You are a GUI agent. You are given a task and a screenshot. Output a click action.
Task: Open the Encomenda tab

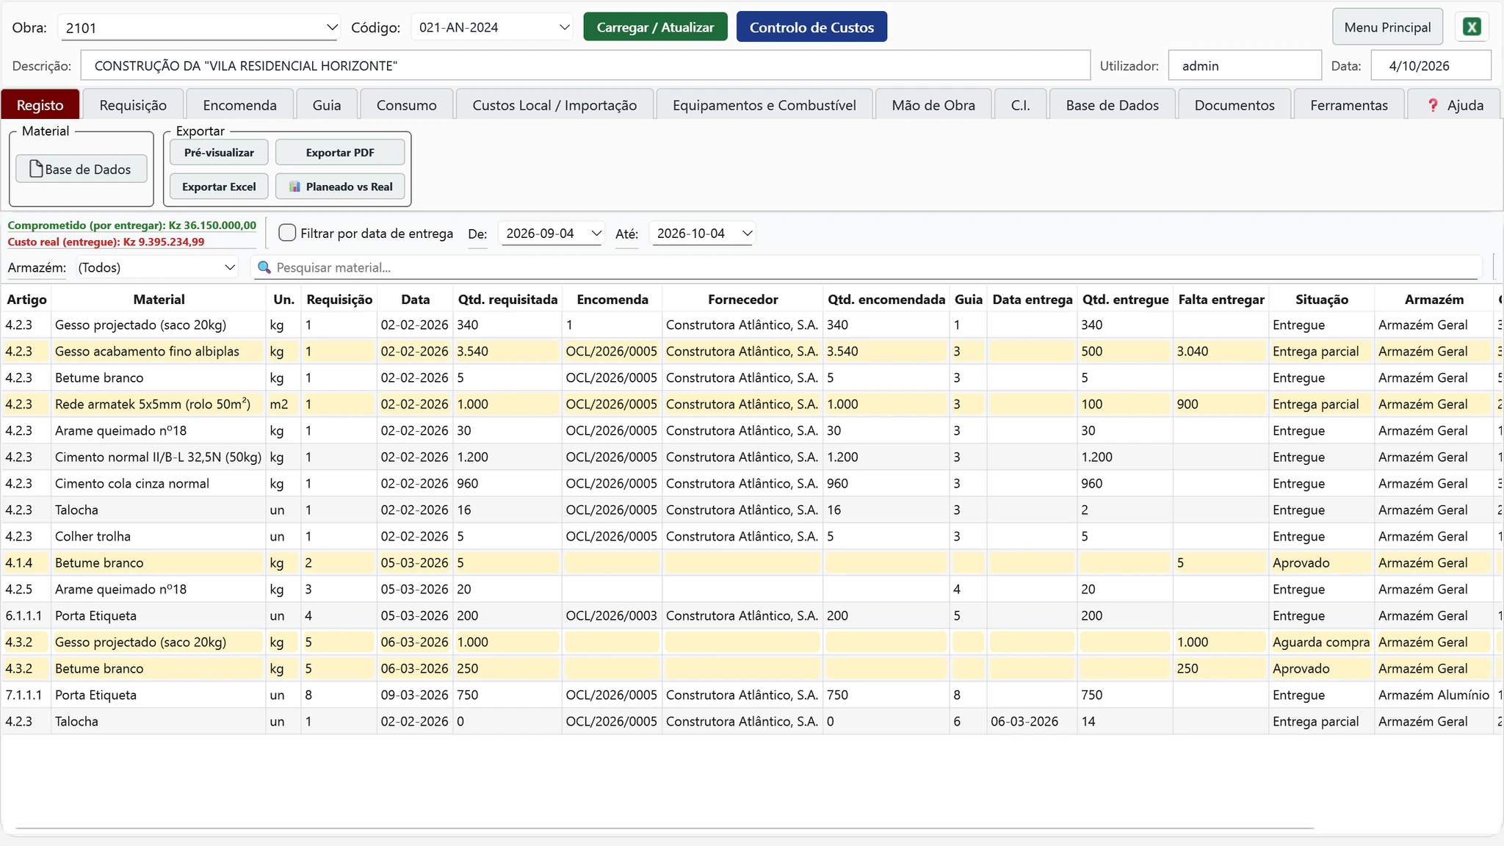(x=240, y=105)
